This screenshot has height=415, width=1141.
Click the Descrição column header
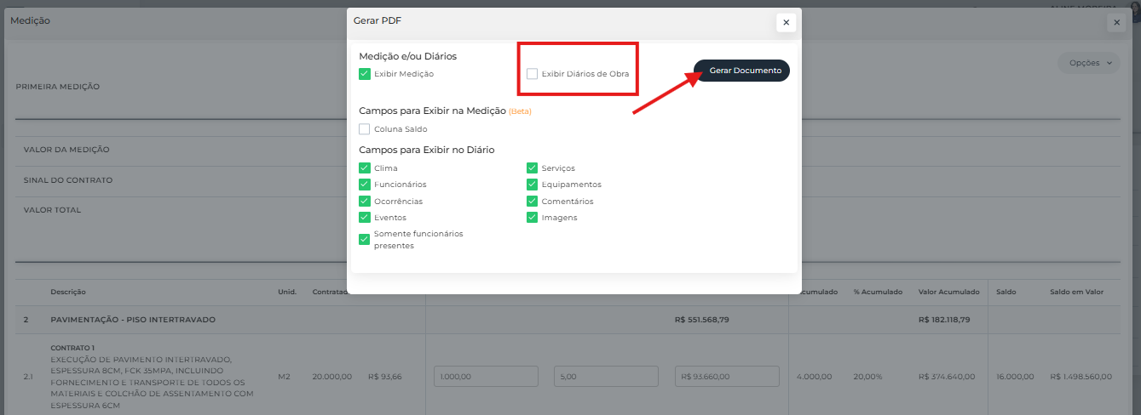(68, 293)
